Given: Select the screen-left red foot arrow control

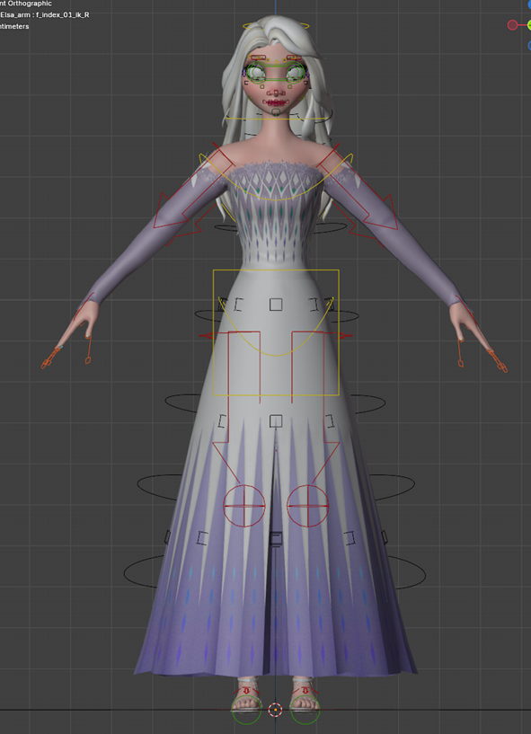Looking at the screenshot, I should coord(247,691).
